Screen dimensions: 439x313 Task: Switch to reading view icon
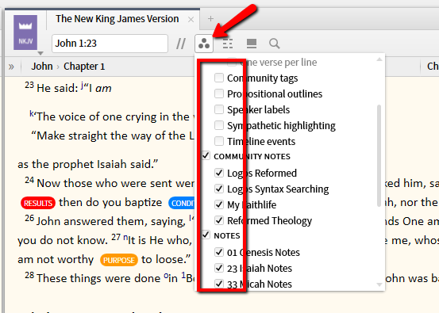point(252,44)
